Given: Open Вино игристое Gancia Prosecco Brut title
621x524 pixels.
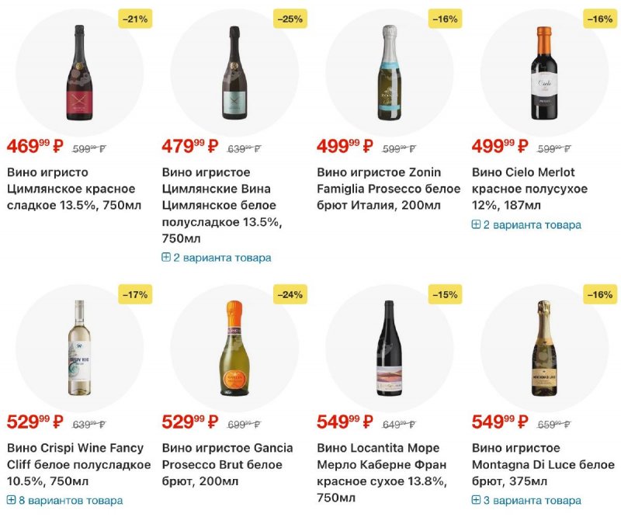Looking at the screenshot, I should point(227,464).
